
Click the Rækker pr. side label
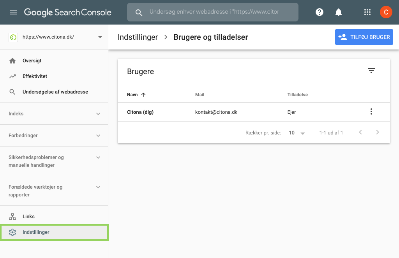point(263,133)
